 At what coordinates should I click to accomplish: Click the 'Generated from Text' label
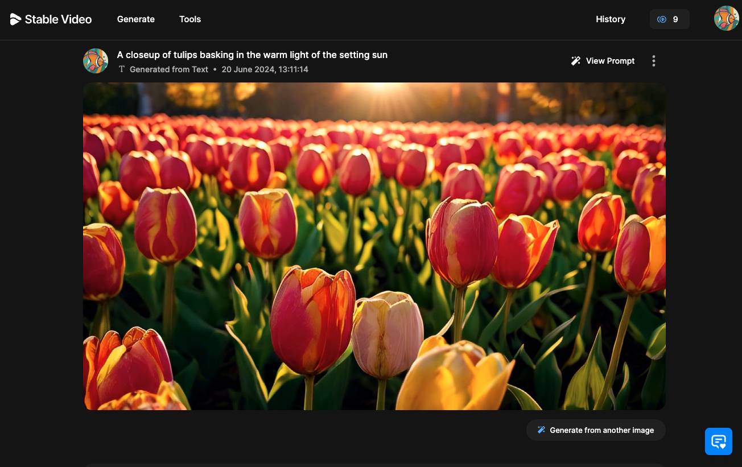[169, 69]
